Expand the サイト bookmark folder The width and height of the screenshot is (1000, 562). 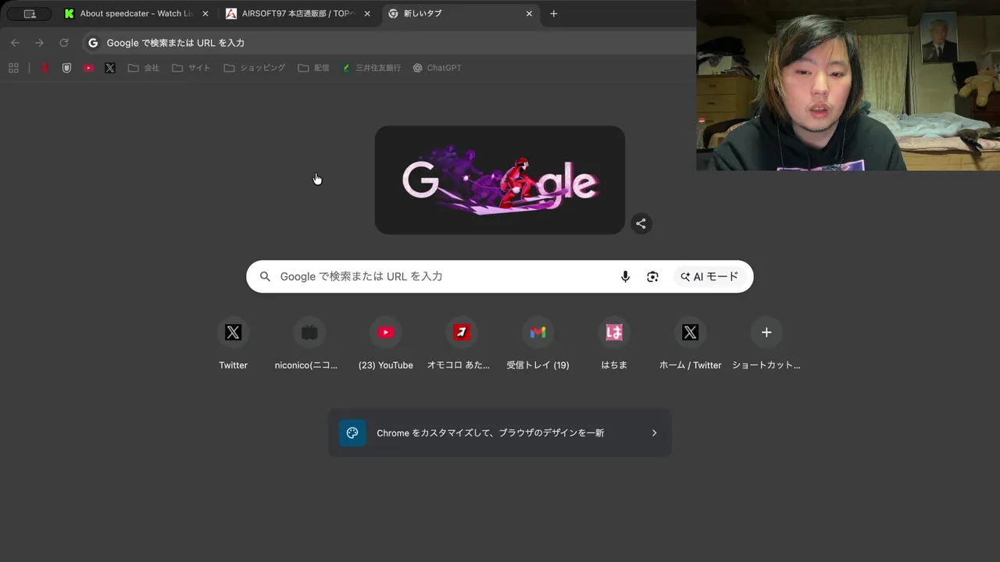pos(191,68)
